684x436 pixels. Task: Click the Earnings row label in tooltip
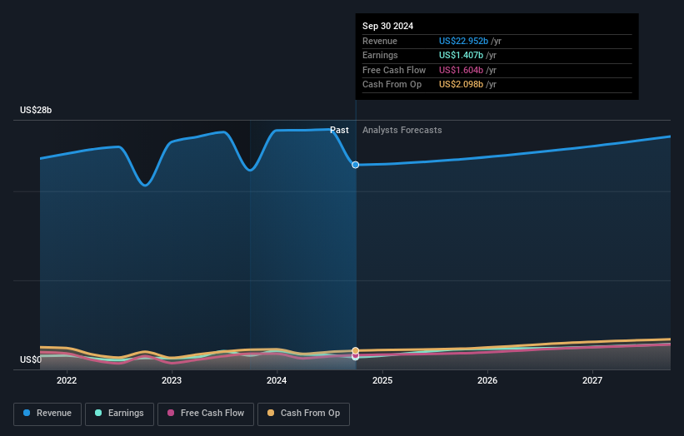pos(380,55)
